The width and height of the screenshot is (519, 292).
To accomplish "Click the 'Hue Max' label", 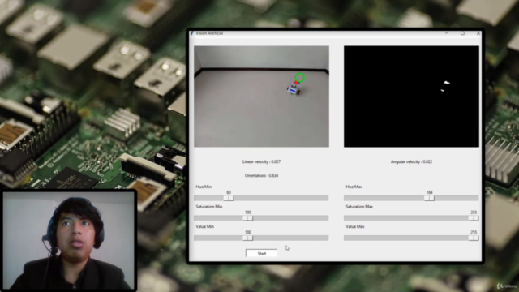I will point(354,187).
